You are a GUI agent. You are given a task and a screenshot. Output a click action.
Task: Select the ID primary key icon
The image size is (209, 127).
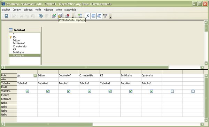(11, 37)
